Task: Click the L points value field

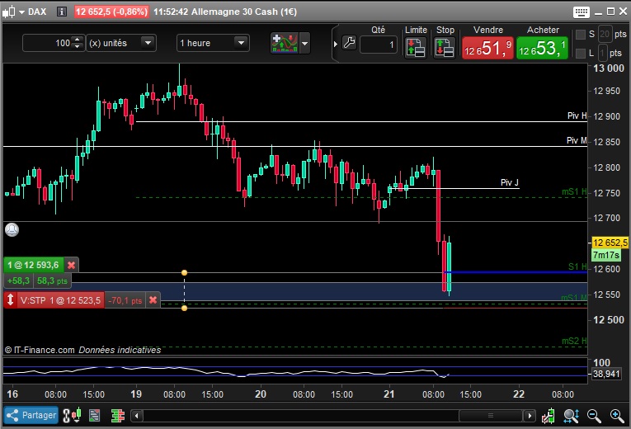Action: click(603, 53)
